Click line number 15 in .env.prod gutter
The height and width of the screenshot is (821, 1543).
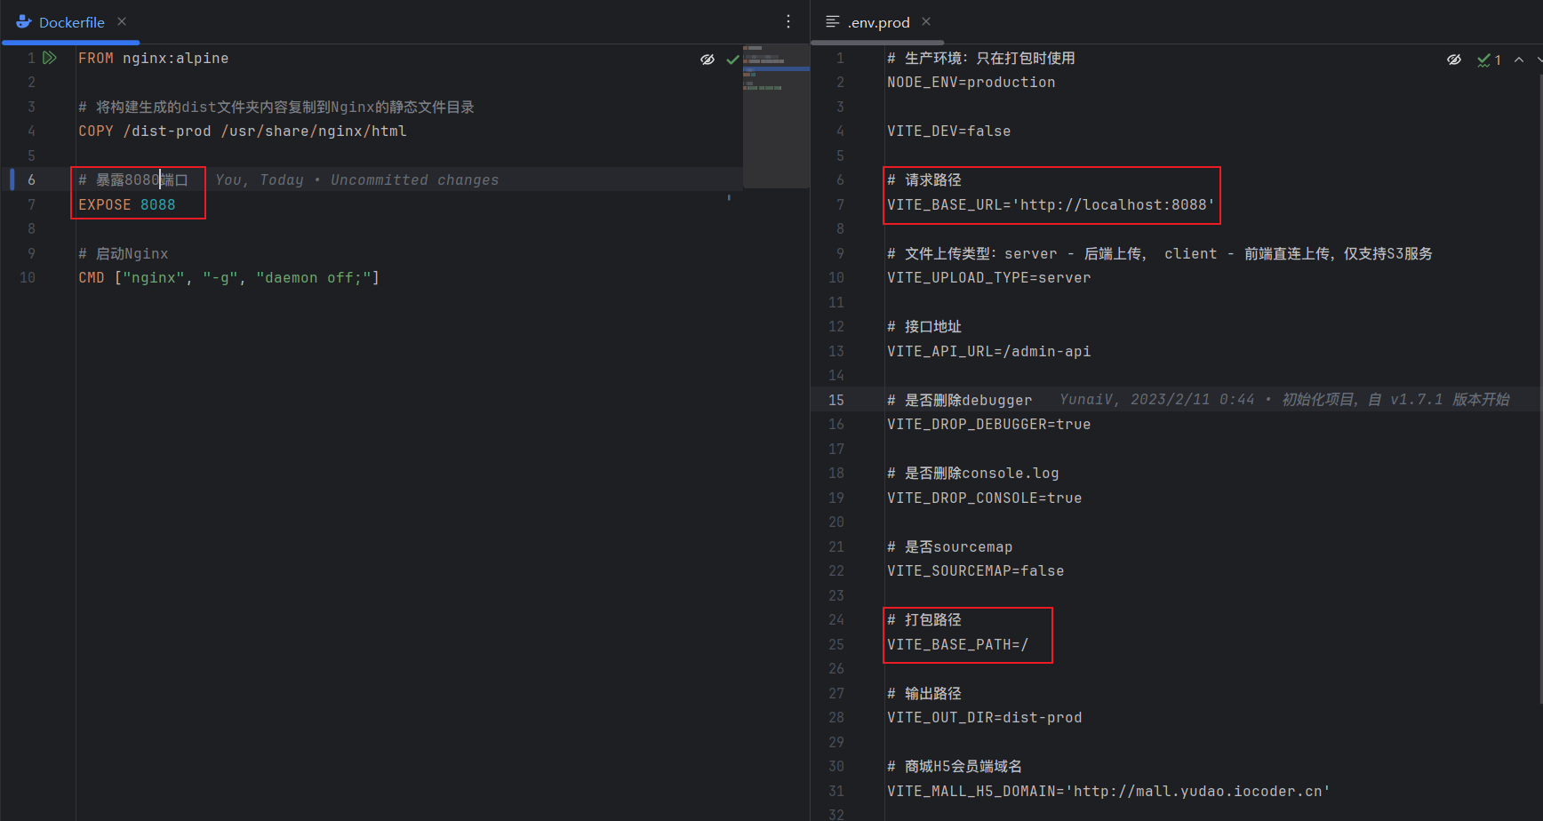836,400
